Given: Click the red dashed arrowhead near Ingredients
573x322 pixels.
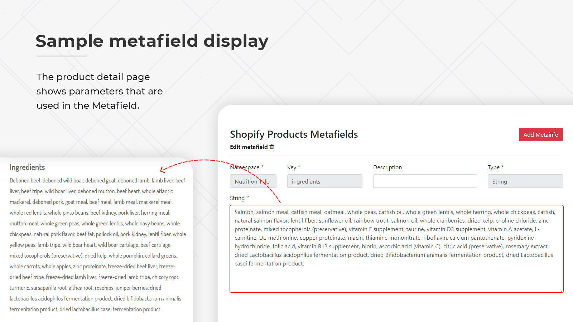Looking at the screenshot, I should (x=163, y=170).
